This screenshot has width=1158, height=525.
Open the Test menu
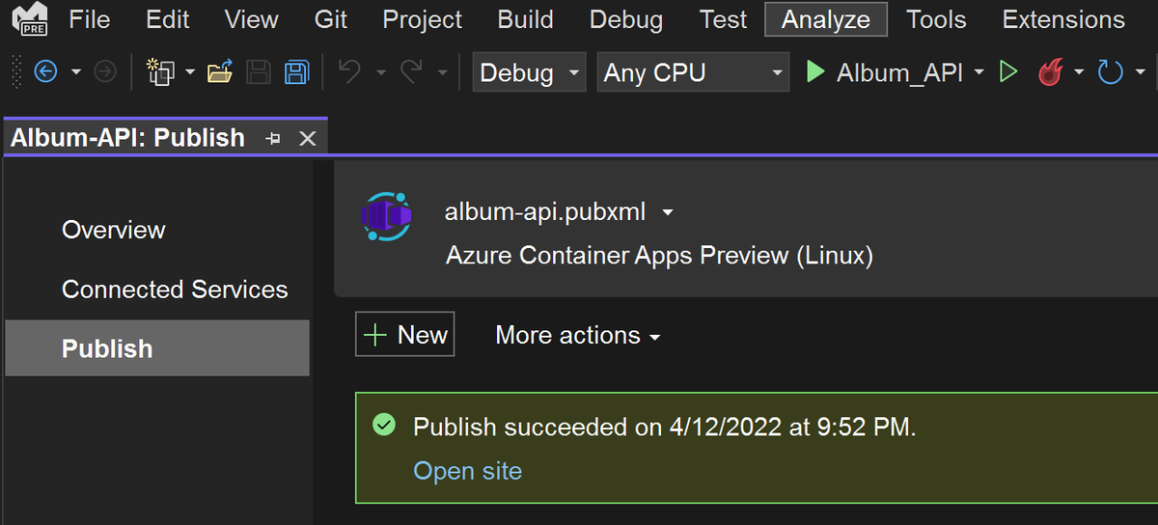[x=723, y=19]
